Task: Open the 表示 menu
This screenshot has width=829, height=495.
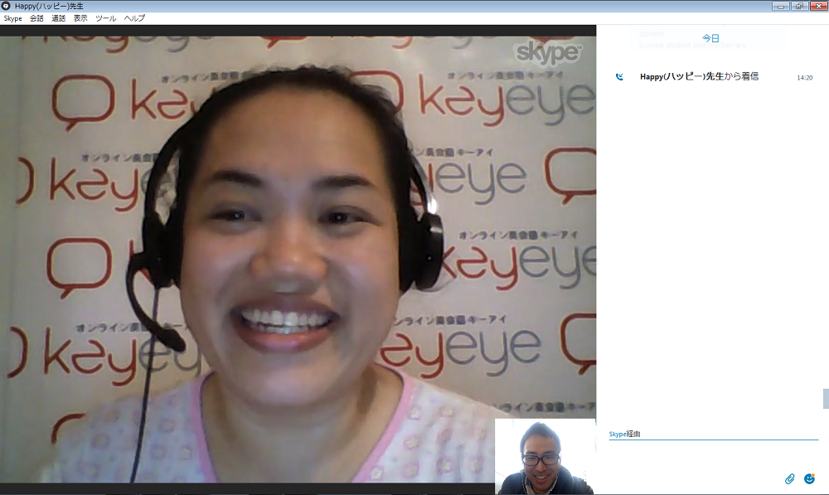Action: 80,18
